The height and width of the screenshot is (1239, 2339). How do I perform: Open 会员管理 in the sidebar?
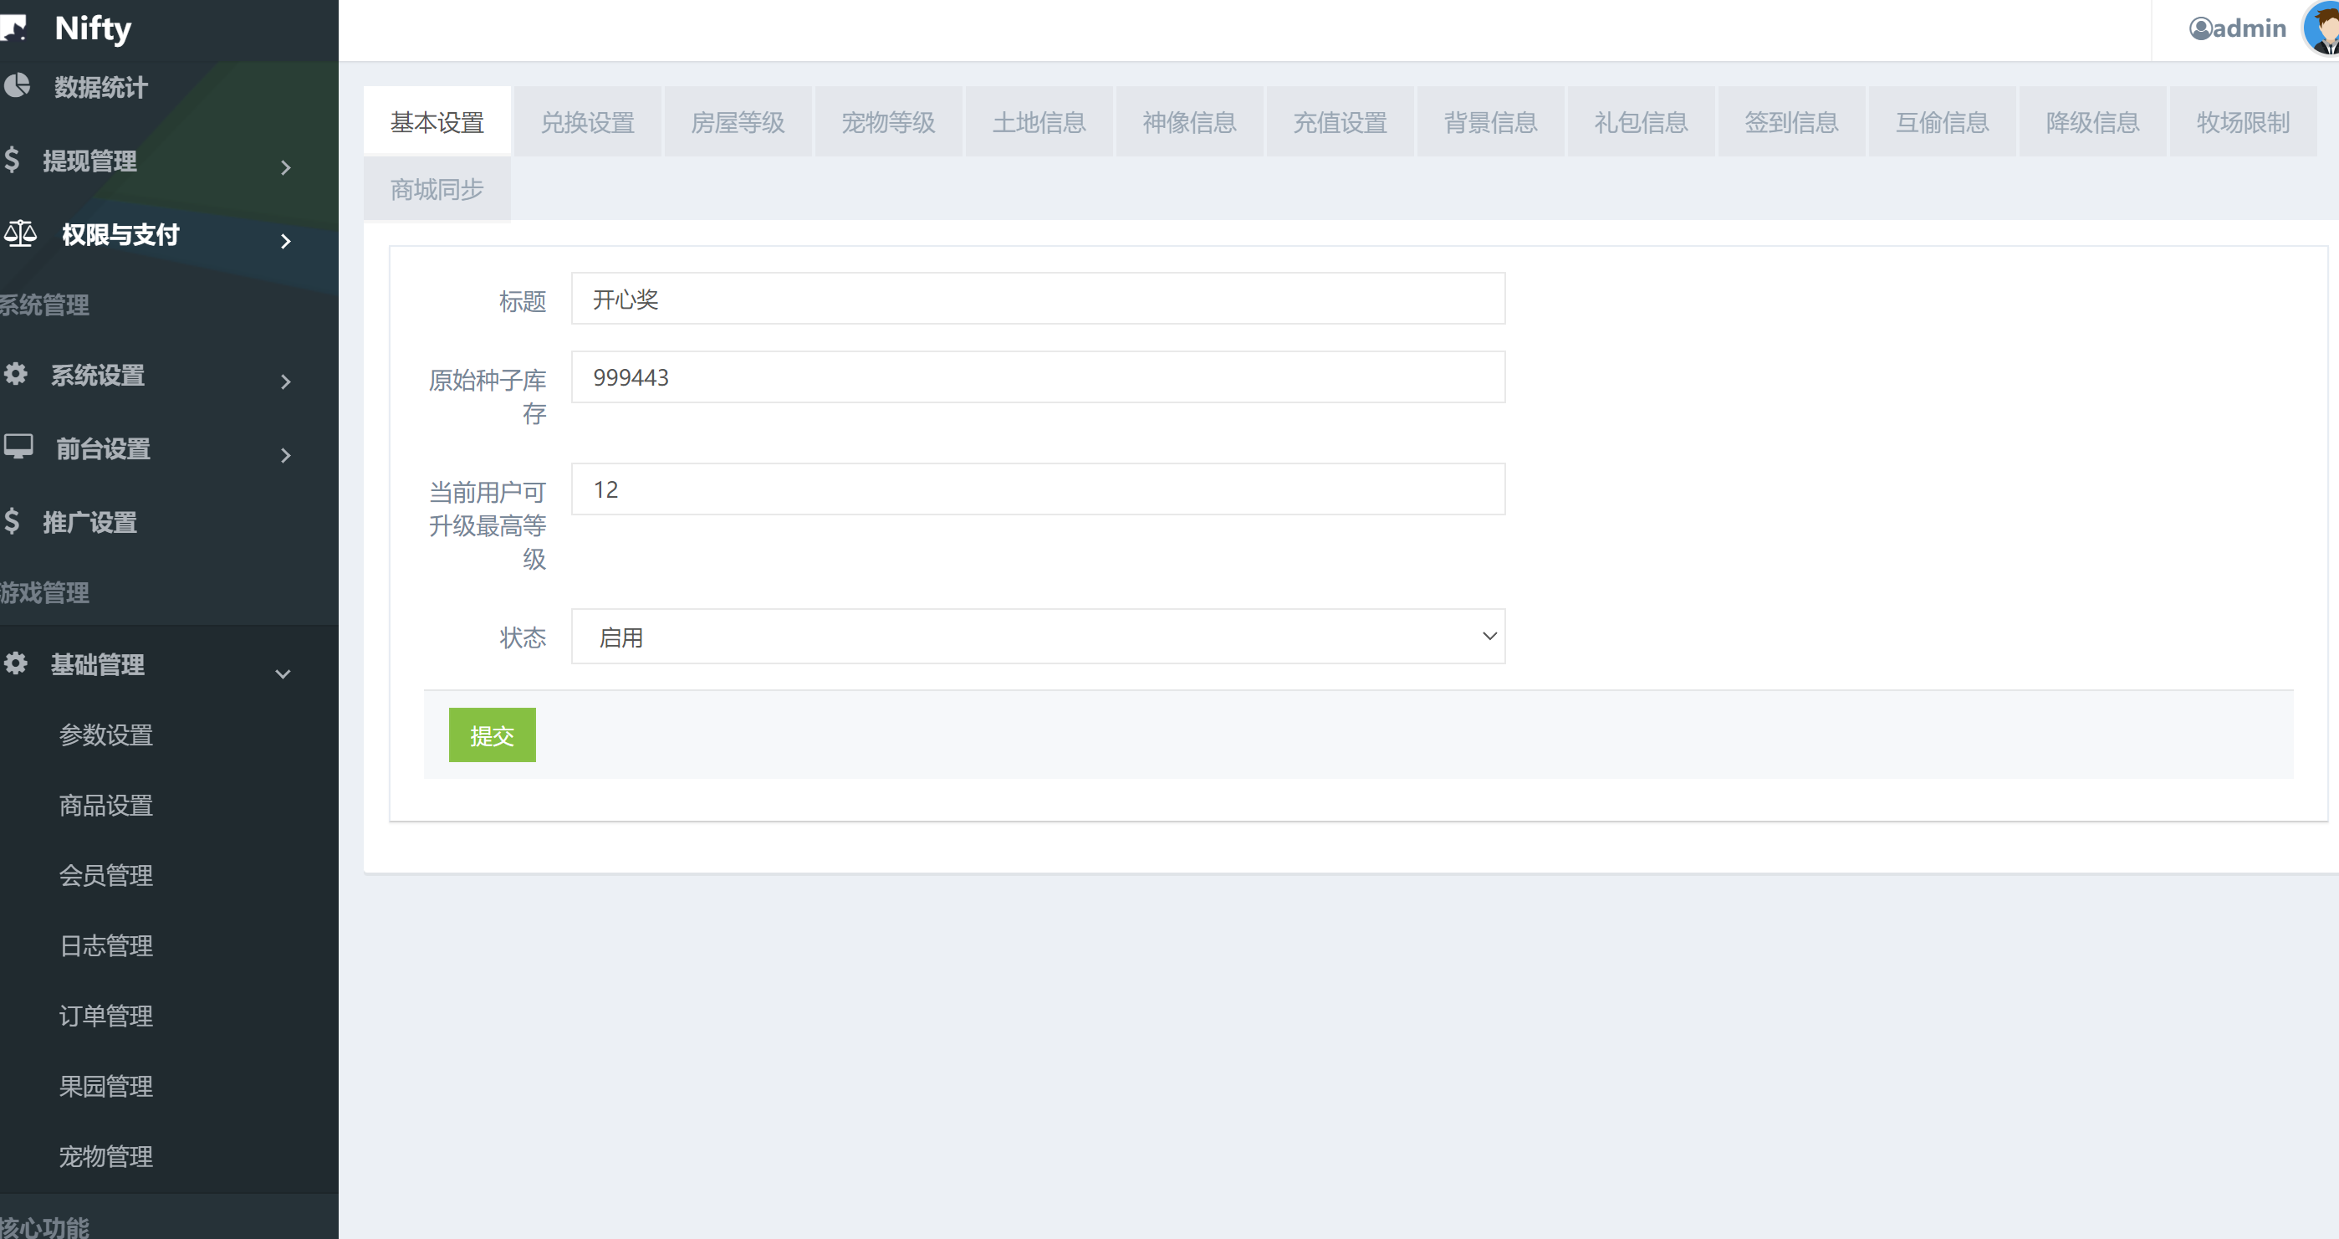106,875
